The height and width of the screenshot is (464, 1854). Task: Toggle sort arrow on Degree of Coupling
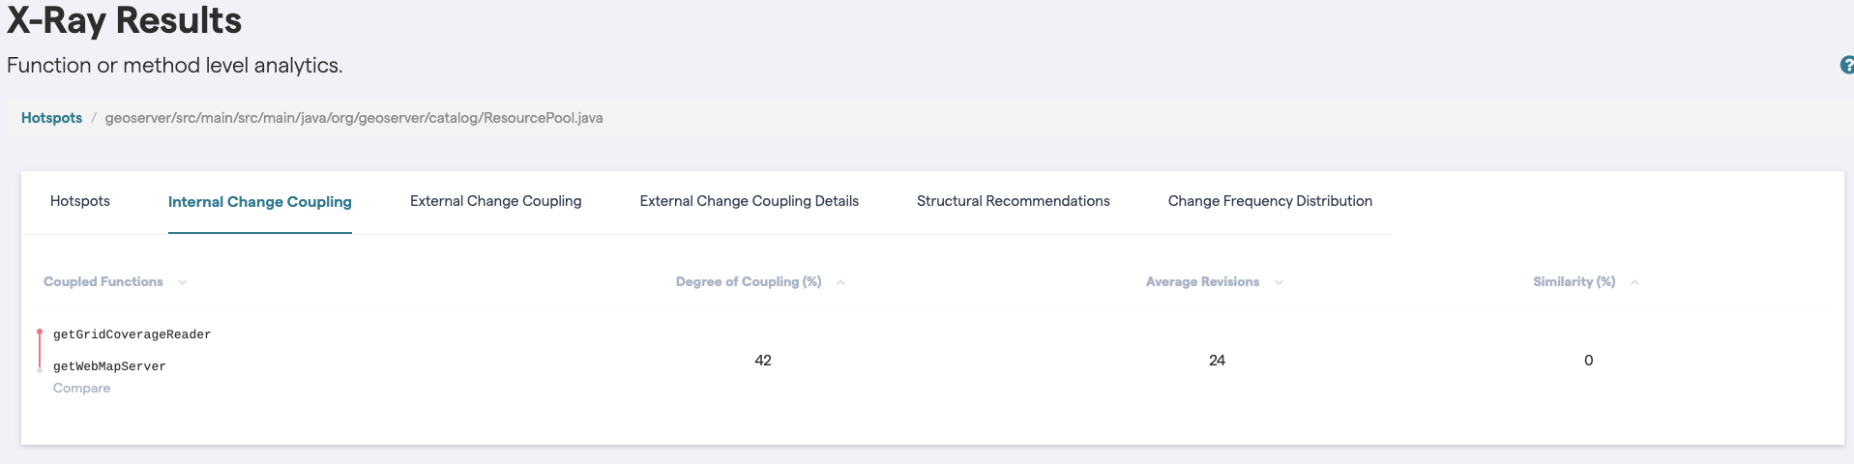(x=840, y=282)
